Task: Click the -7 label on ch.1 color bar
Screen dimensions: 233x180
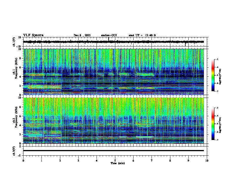Action: (x=217, y=91)
